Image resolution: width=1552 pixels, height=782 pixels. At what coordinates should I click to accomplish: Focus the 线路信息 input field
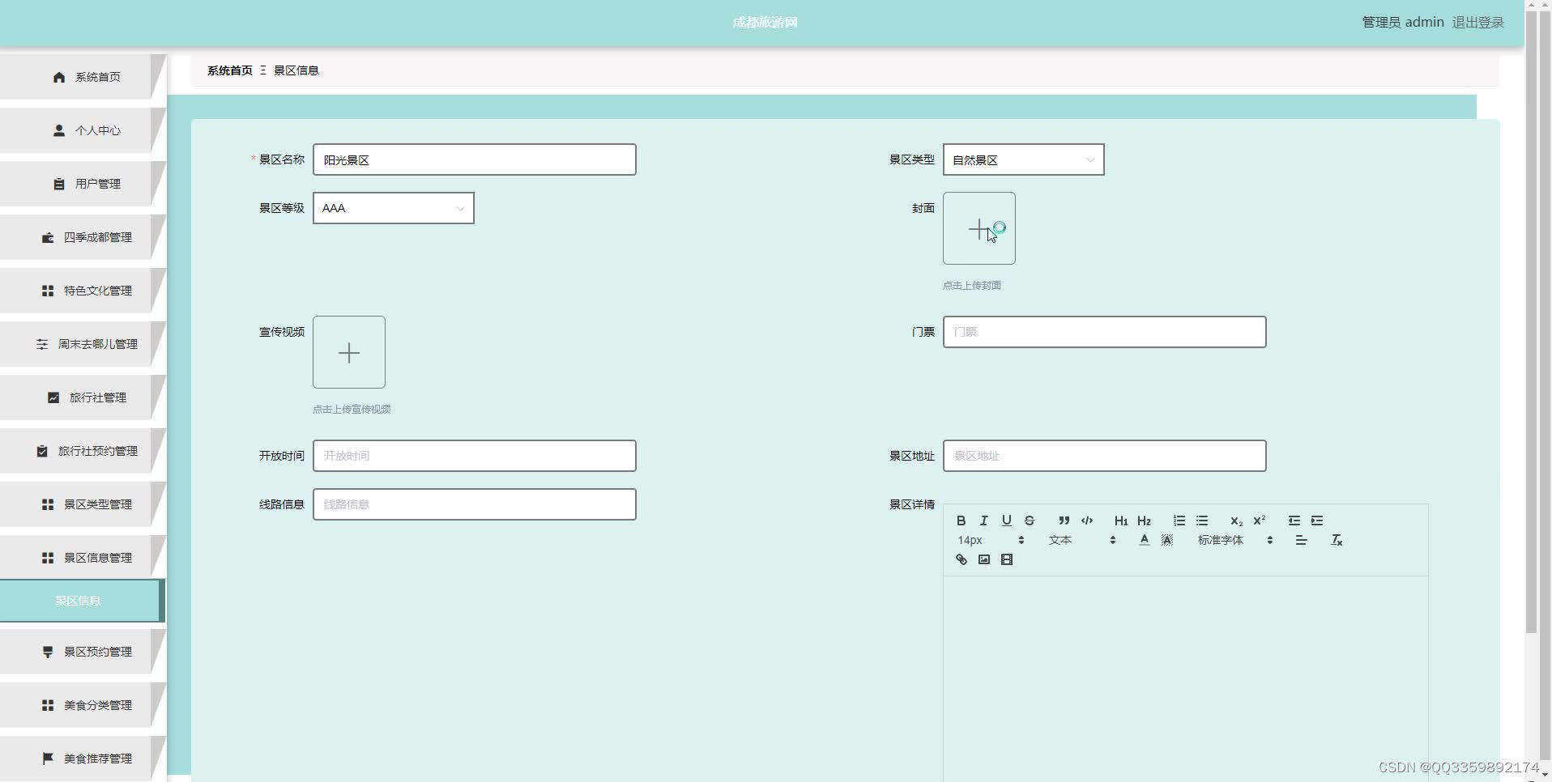click(474, 504)
